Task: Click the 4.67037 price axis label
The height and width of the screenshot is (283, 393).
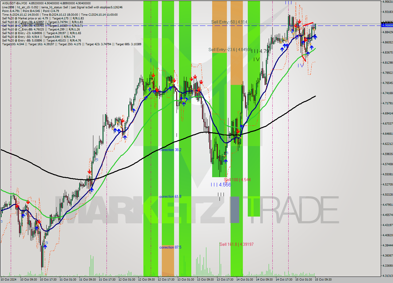Action: [387, 123]
